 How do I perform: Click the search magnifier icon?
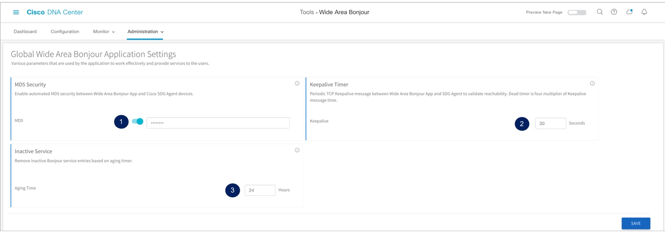click(x=600, y=12)
